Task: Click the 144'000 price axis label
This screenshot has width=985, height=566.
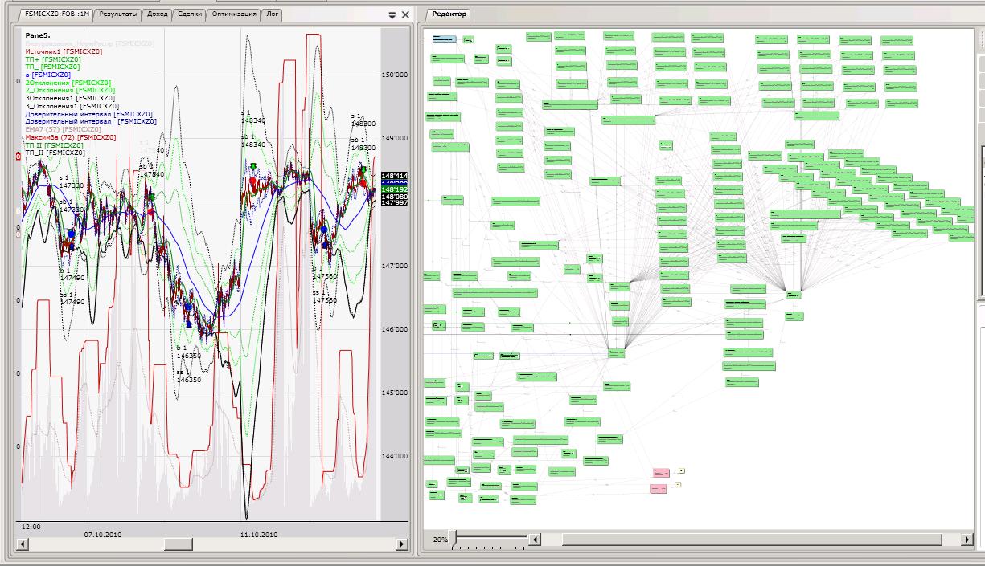Action: coord(395,456)
